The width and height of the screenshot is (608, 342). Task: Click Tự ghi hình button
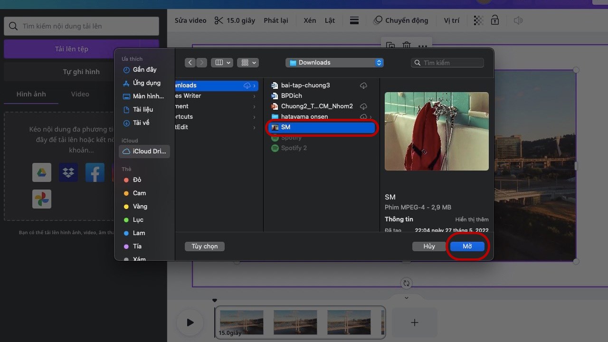click(81, 72)
